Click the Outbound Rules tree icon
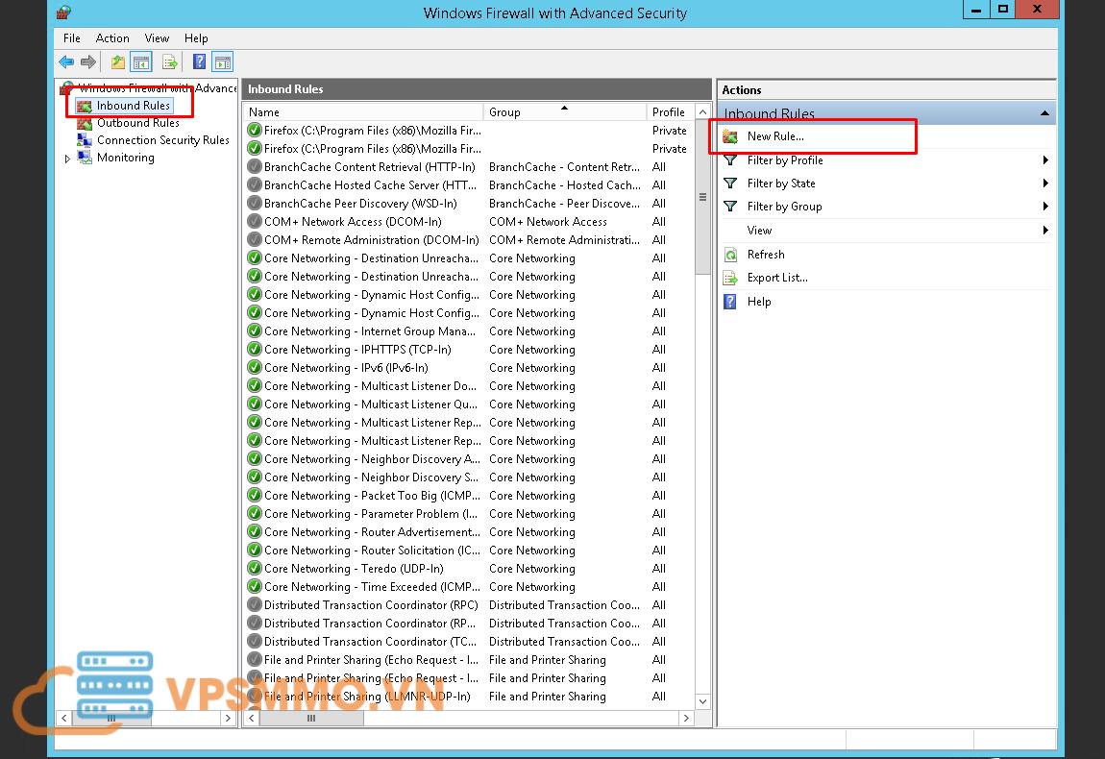 click(85, 123)
